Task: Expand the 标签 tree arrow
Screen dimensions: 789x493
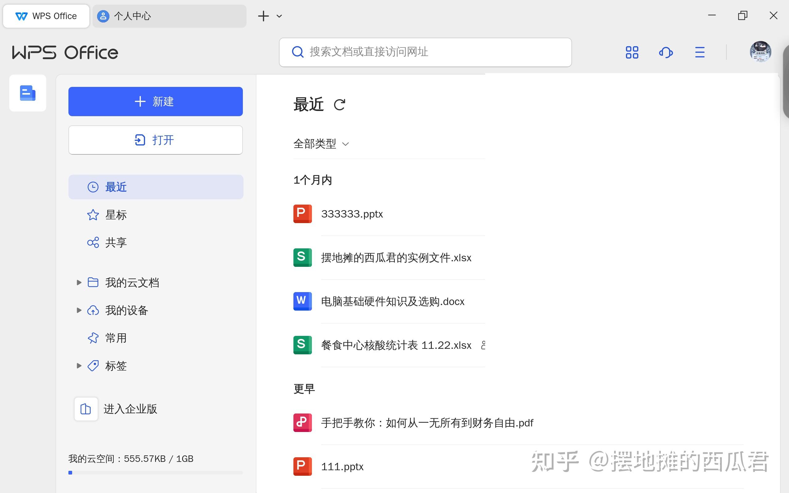Action: coord(79,366)
